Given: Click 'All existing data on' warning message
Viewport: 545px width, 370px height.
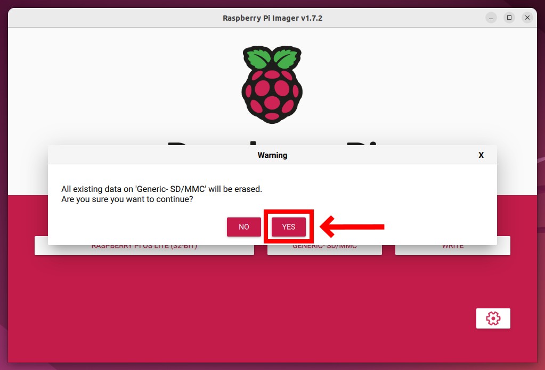Looking at the screenshot, I should [x=161, y=189].
